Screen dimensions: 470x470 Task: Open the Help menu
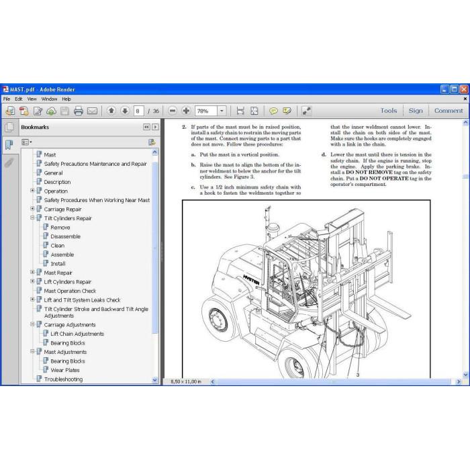coord(66,99)
